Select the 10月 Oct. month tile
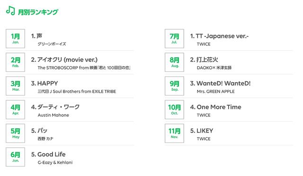Image resolution: width=303 pixels, height=176 pixels. [x=174, y=110]
